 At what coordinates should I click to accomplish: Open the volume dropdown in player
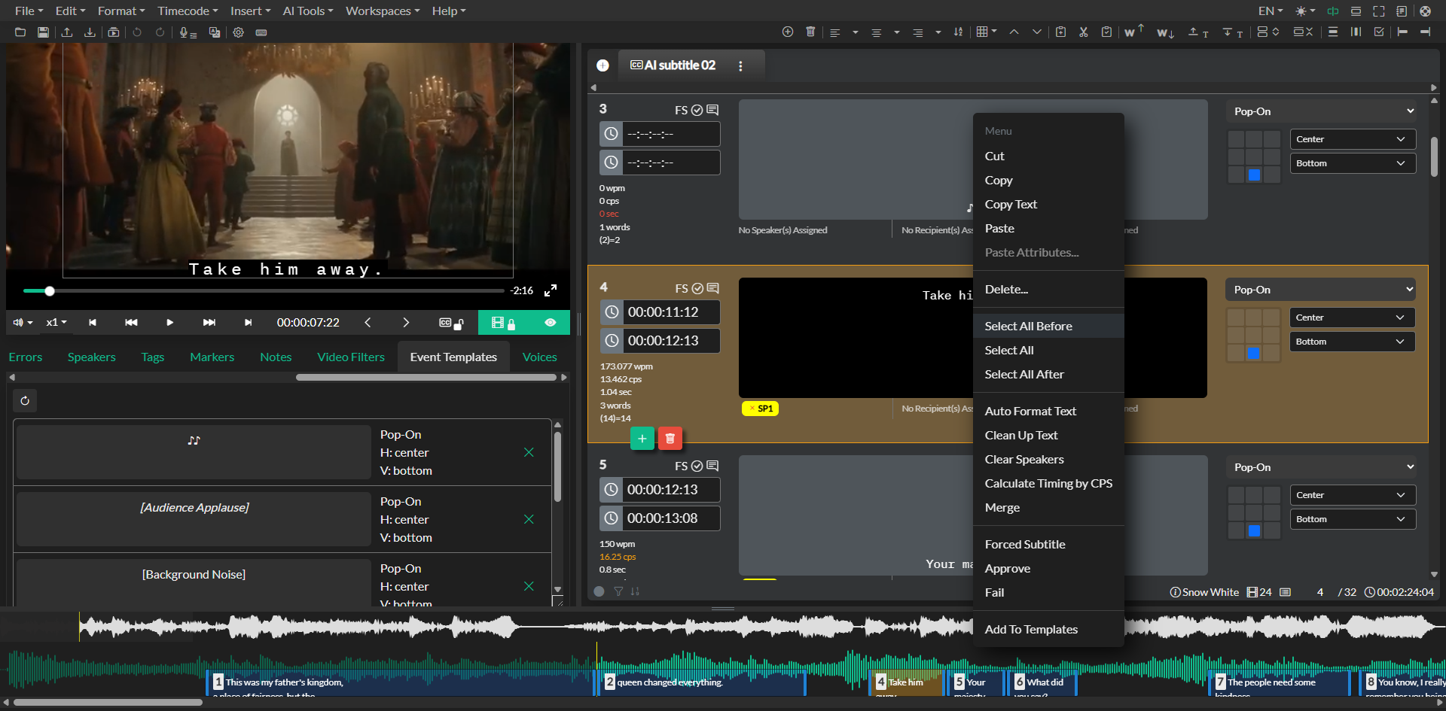point(23,322)
